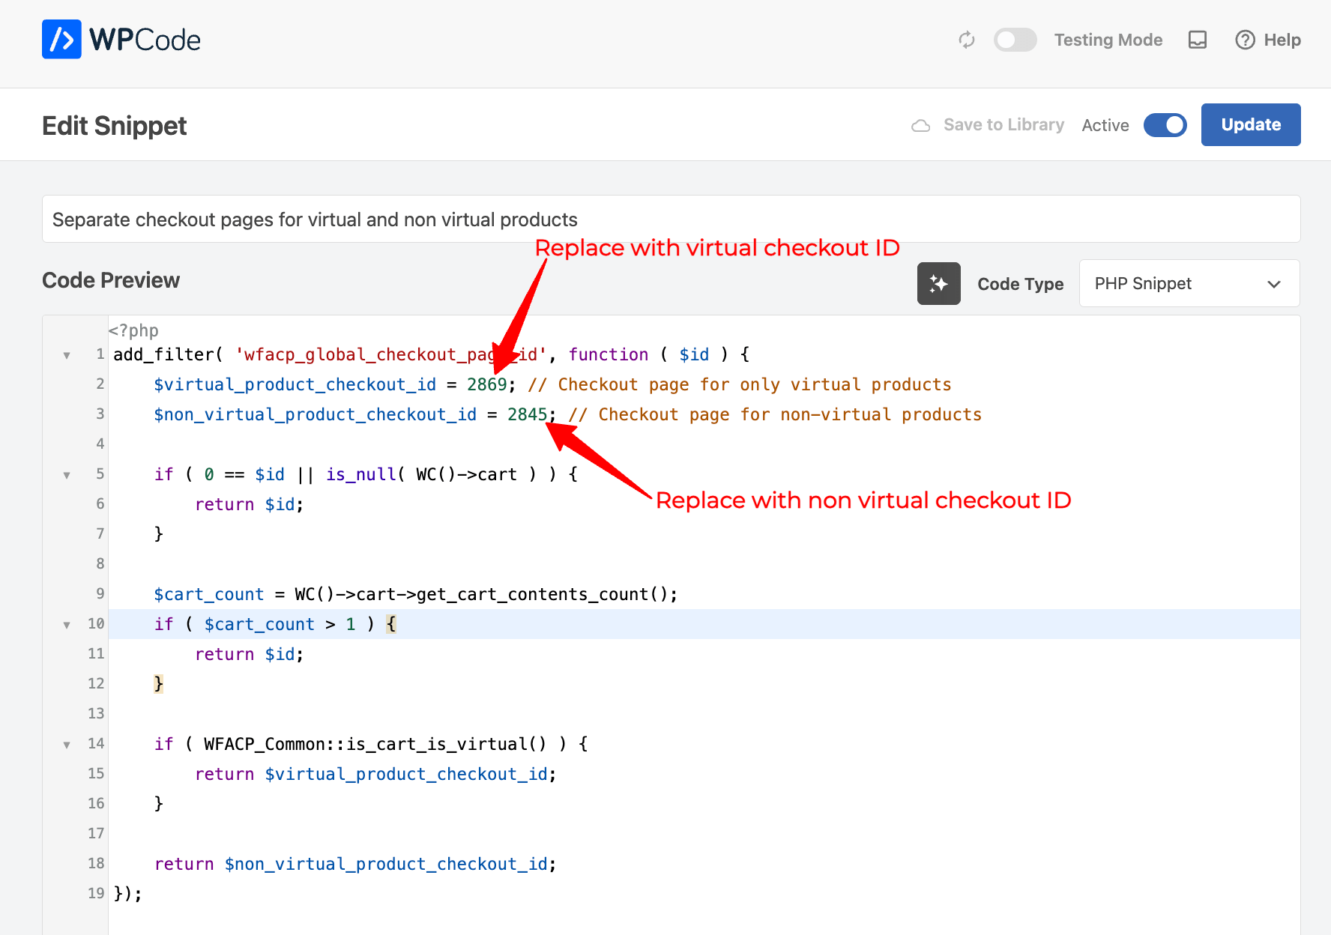
Task: Turn off the Active snippet toggle
Action: point(1165,125)
